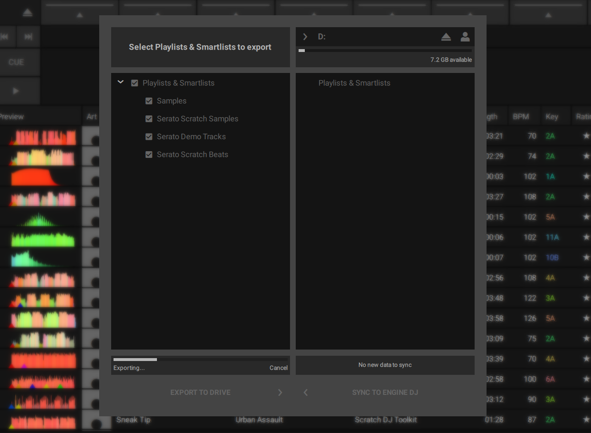Click BPM value 126 in track list

pyautogui.click(x=530, y=319)
